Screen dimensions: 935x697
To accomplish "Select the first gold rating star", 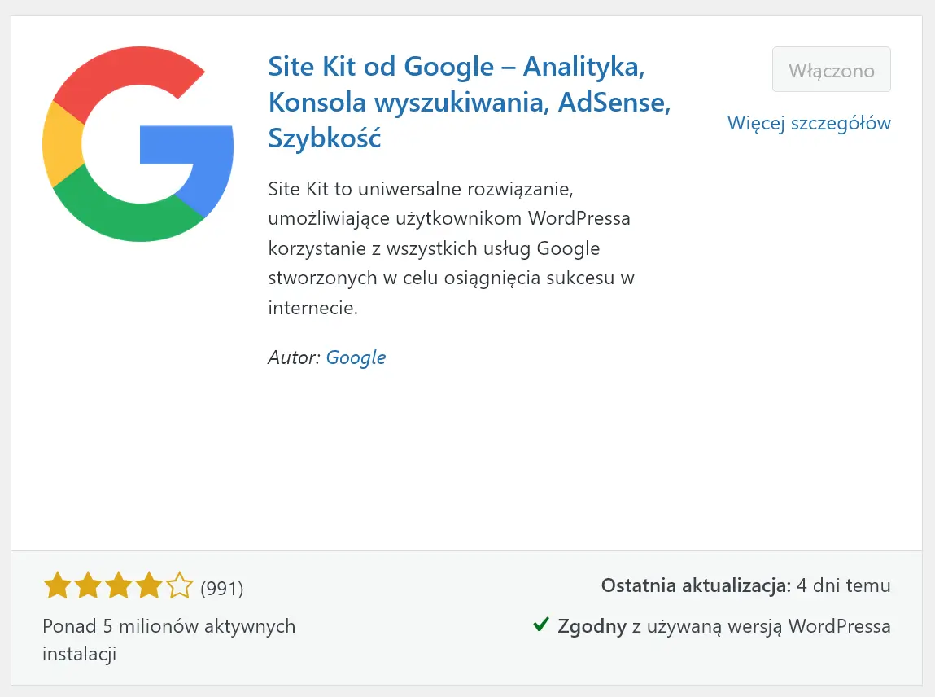I will coord(55,585).
